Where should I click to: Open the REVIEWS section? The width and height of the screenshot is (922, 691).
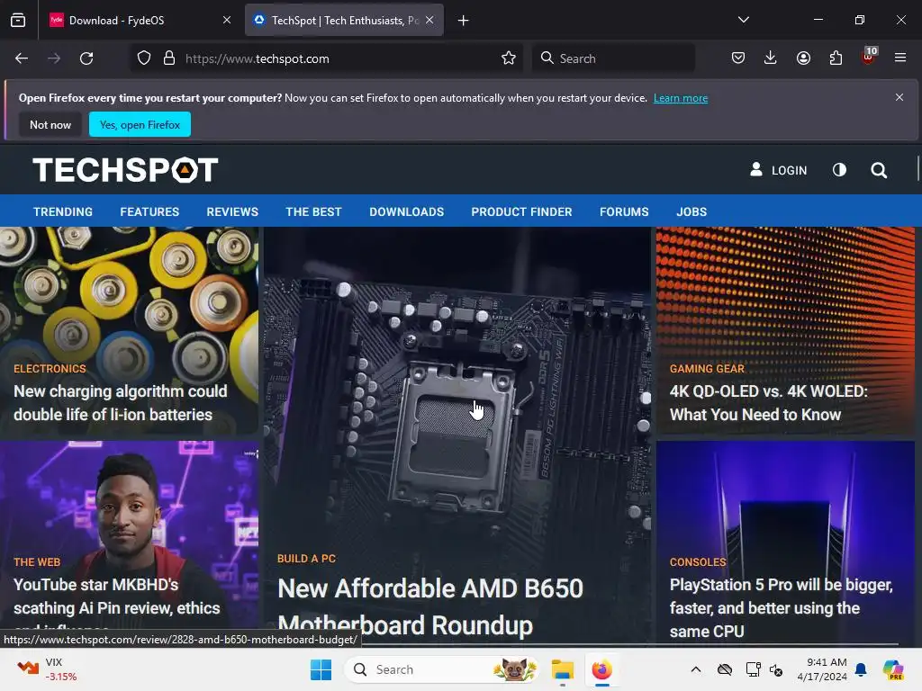pyautogui.click(x=232, y=211)
